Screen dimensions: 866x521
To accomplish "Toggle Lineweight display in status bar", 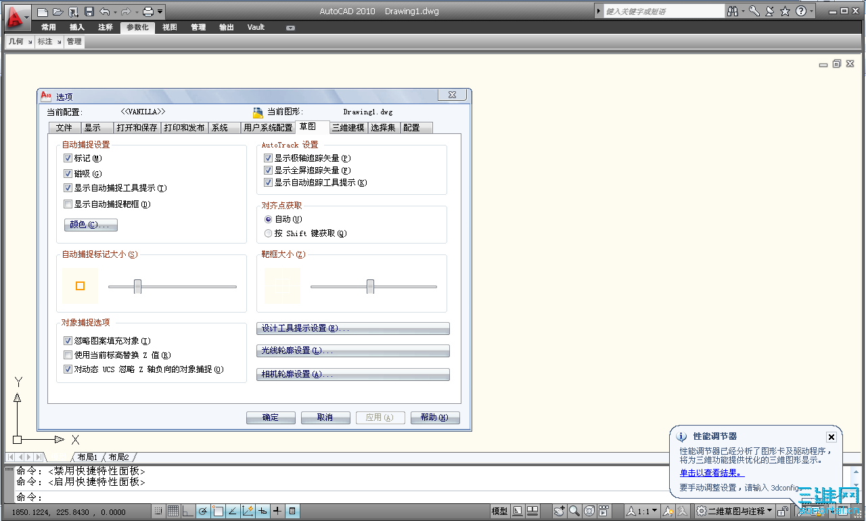I will [277, 511].
